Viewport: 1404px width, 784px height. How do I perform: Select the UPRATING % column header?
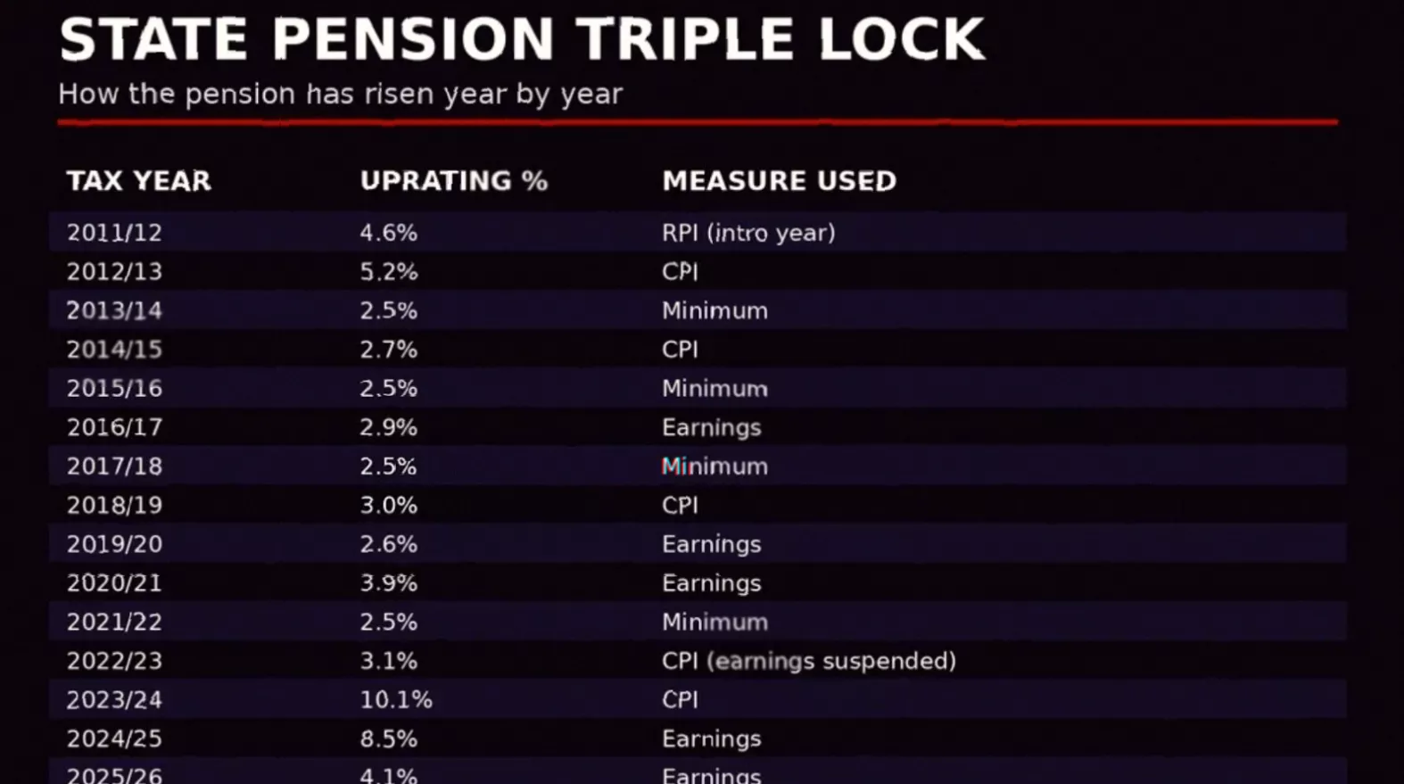click(453, 181)
